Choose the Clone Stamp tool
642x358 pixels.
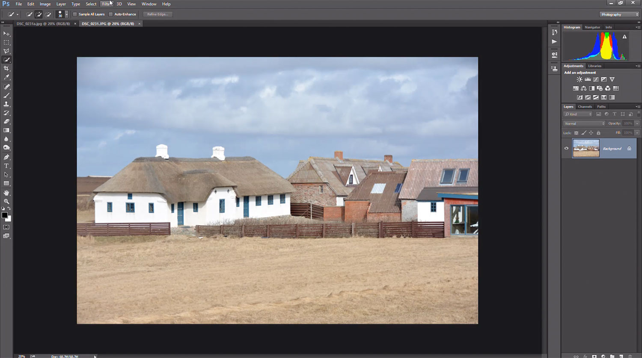click(6, 104)
